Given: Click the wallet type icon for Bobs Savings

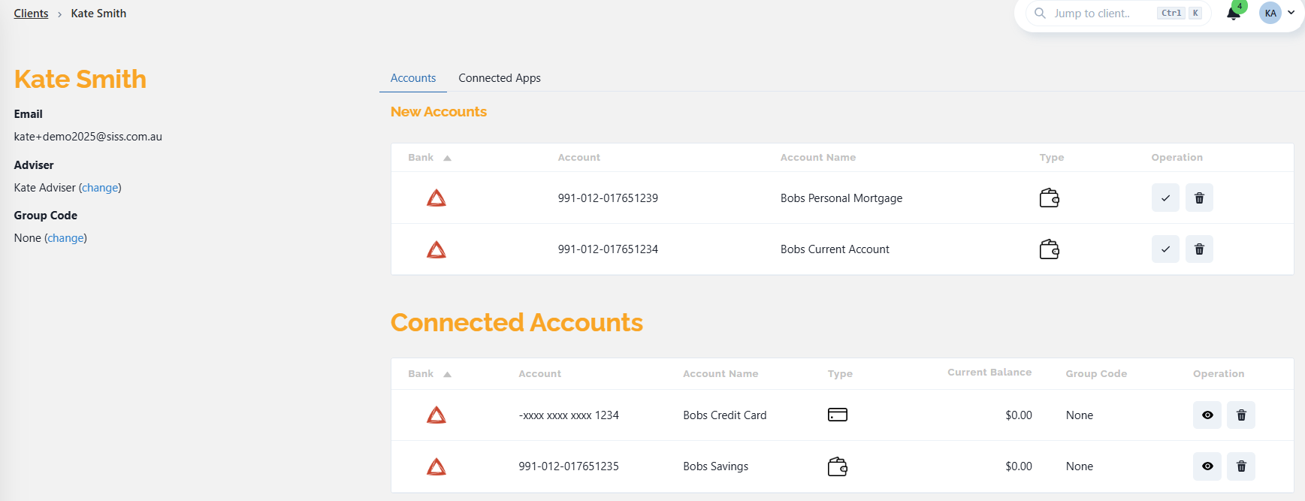Looking at the screenshot, I should (837, 466).
